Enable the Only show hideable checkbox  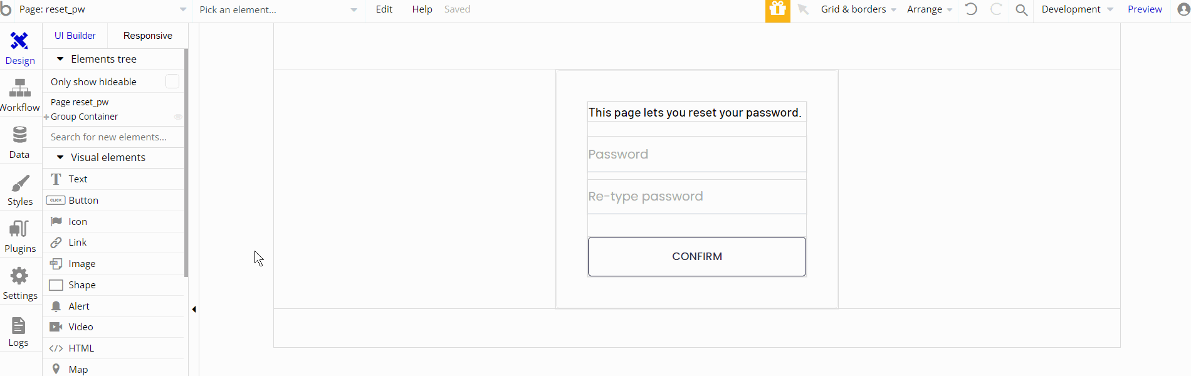click(172, 81)
